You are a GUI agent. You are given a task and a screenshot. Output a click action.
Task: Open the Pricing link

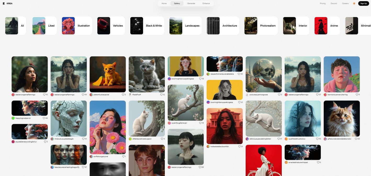click(x=323, y=3)
